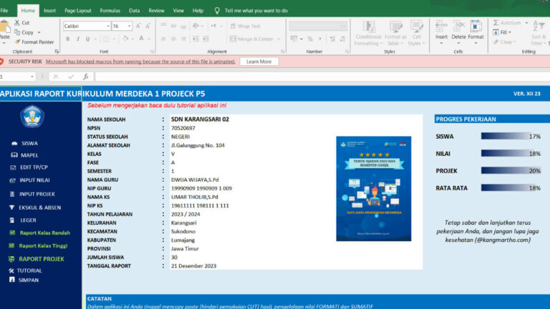Screen dimensions: 550x309
Task: Click the Insert cells ribbon icon
Action: pos(442,29)
